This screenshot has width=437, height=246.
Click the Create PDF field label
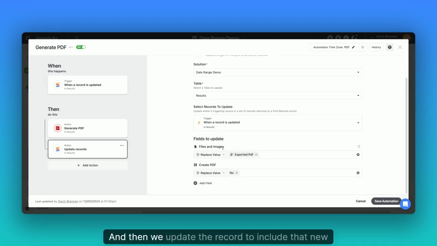coord(207,165)
